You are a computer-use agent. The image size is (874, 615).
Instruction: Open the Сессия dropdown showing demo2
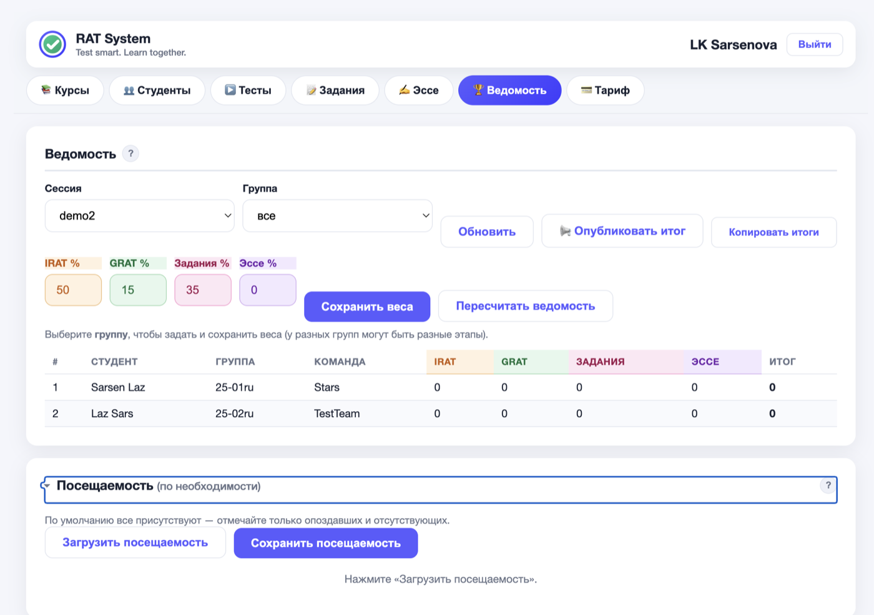(x=140, y=216)
